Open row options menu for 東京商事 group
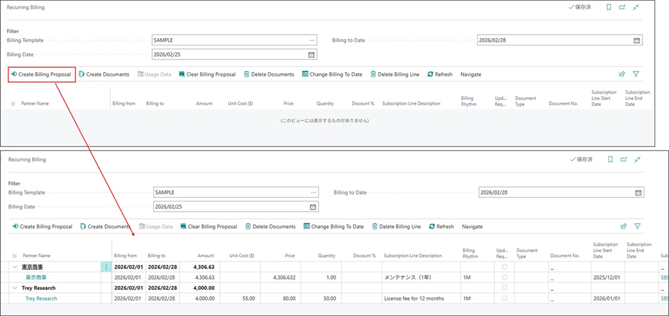Image resolution: width=669 pixels, height=316 pixels. [x=106, y=267]
